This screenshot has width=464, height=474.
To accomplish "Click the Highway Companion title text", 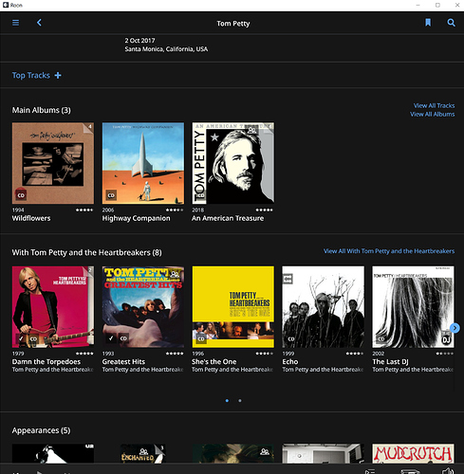I will tap(136, 218).
